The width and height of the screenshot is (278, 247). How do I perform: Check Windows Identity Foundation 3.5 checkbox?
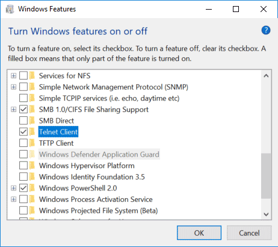23,177
